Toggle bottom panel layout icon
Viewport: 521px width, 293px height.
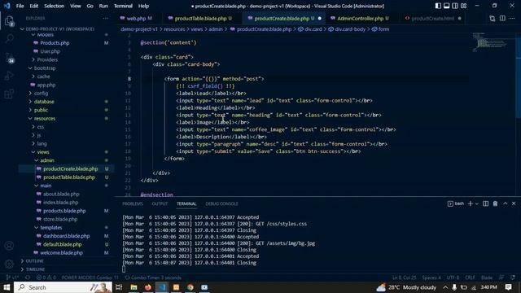tap(447, 6)
